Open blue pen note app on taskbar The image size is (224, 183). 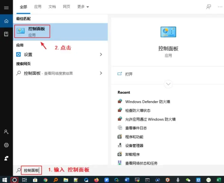pyautogui.click(x=107, y=180)
